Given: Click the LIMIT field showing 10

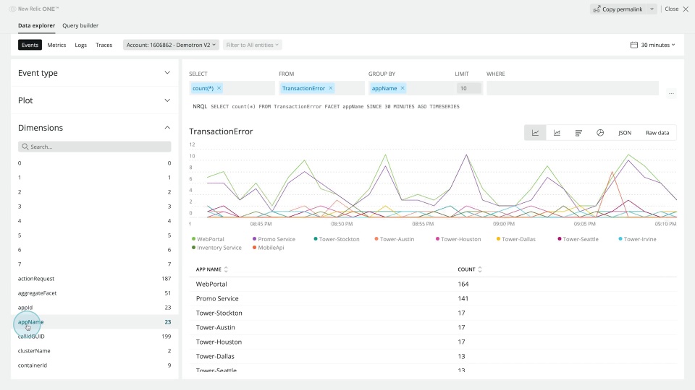Looking at the screenshot, I should point(468,88).
